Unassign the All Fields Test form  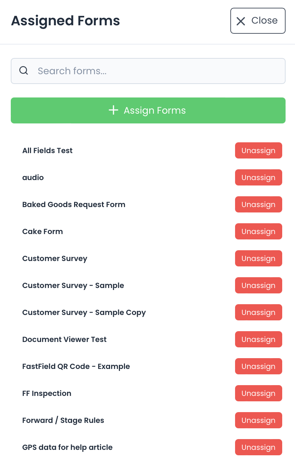tap(258, 150)
